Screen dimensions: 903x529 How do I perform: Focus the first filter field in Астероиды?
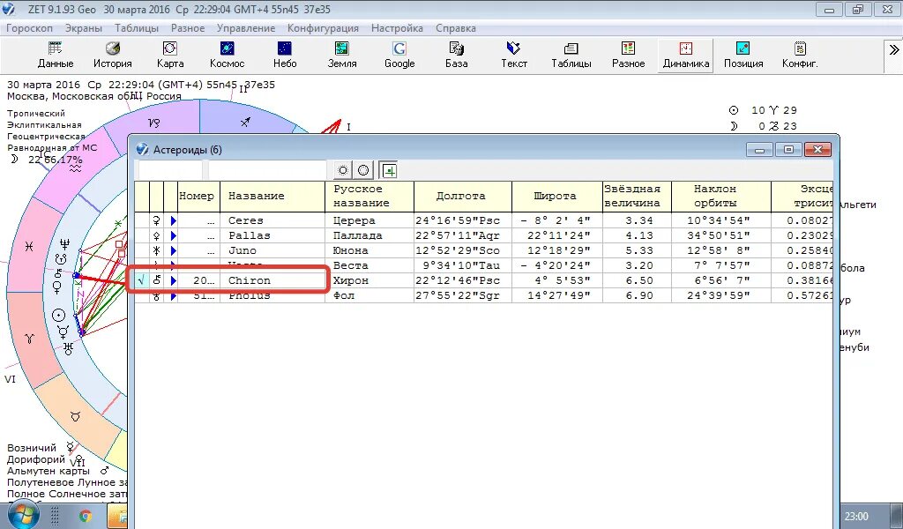click(170, 170)
